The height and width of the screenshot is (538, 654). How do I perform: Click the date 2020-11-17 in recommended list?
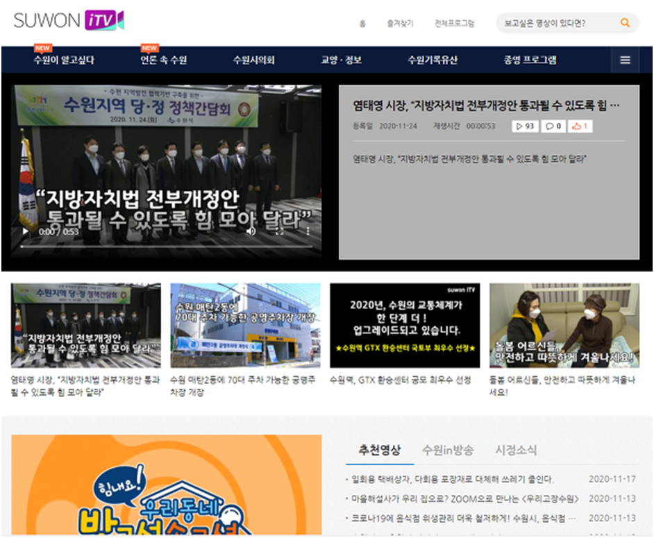[612, 479]
